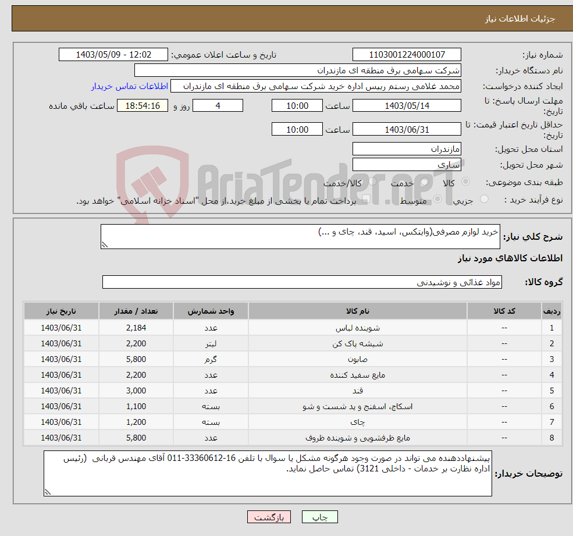Select the کالا/خدمت radio button
Image resolution: width=573 pixels, height=536 pixels.
(373, 181)
